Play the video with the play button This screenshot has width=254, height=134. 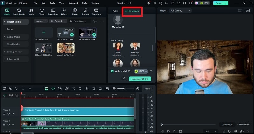pyautogui.click(x=175, y=131)
